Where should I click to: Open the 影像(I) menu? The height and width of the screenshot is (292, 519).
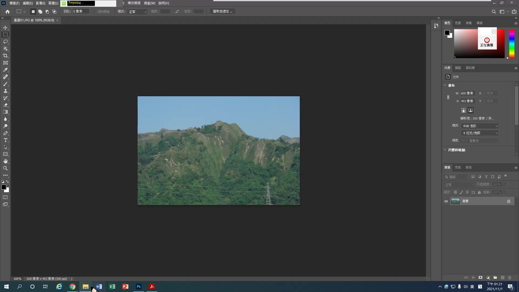tap(40, 3)
